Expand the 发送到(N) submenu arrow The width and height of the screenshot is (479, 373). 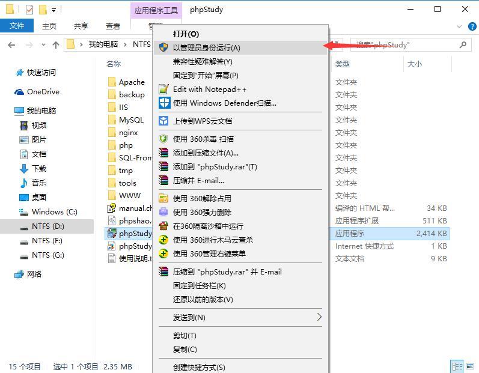(x=319, y=317)
